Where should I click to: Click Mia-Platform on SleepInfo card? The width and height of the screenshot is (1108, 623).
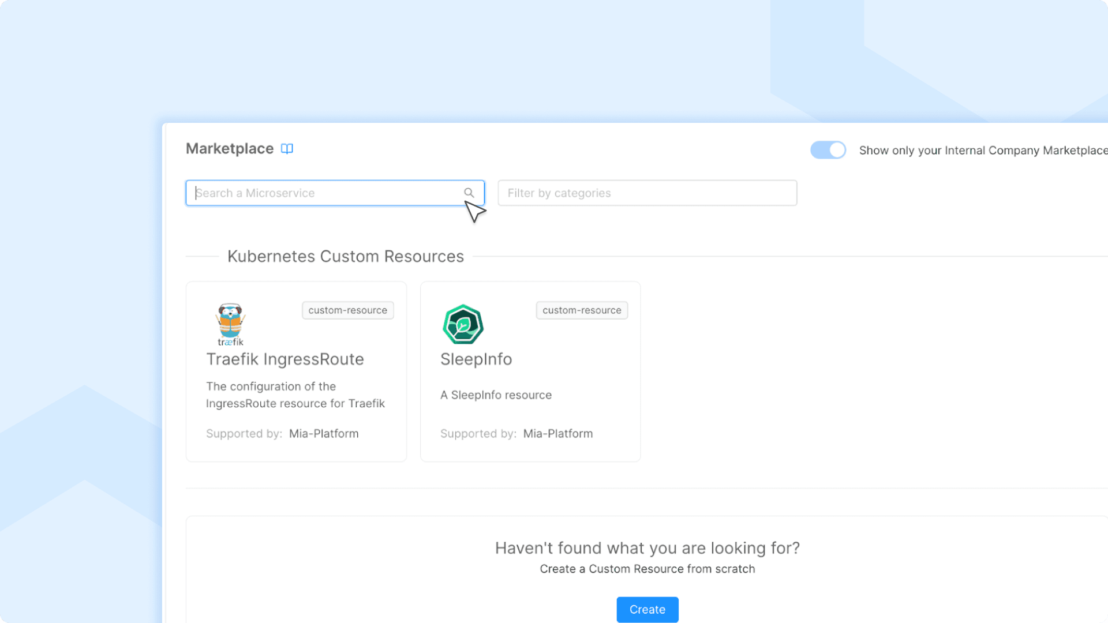pyautogui.click(x=558, y=434)
